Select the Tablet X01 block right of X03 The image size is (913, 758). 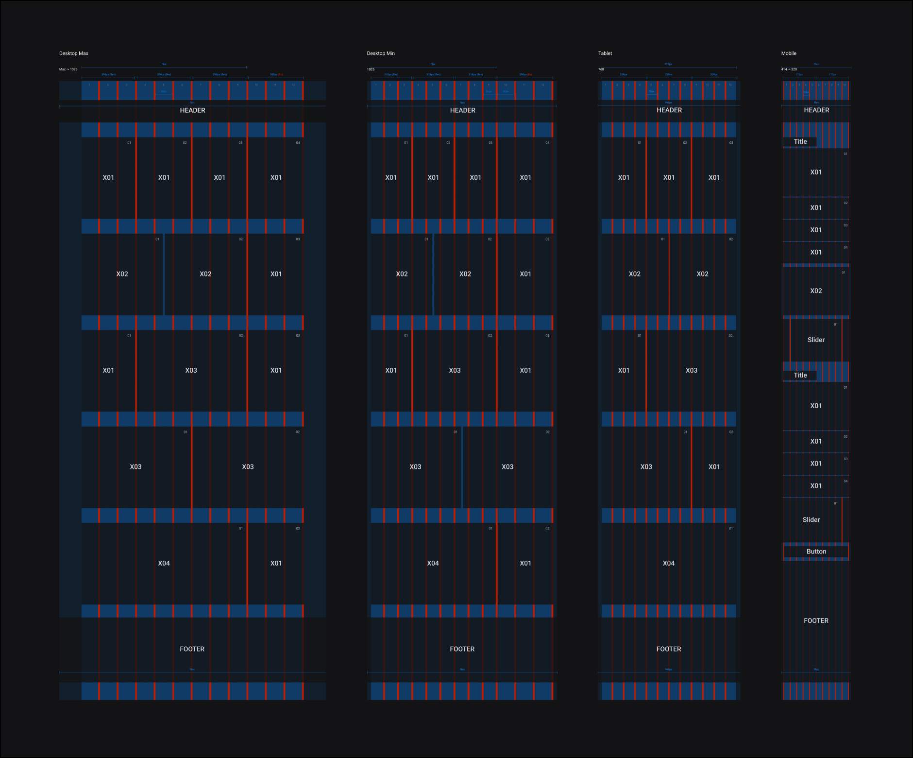point(714,467)
